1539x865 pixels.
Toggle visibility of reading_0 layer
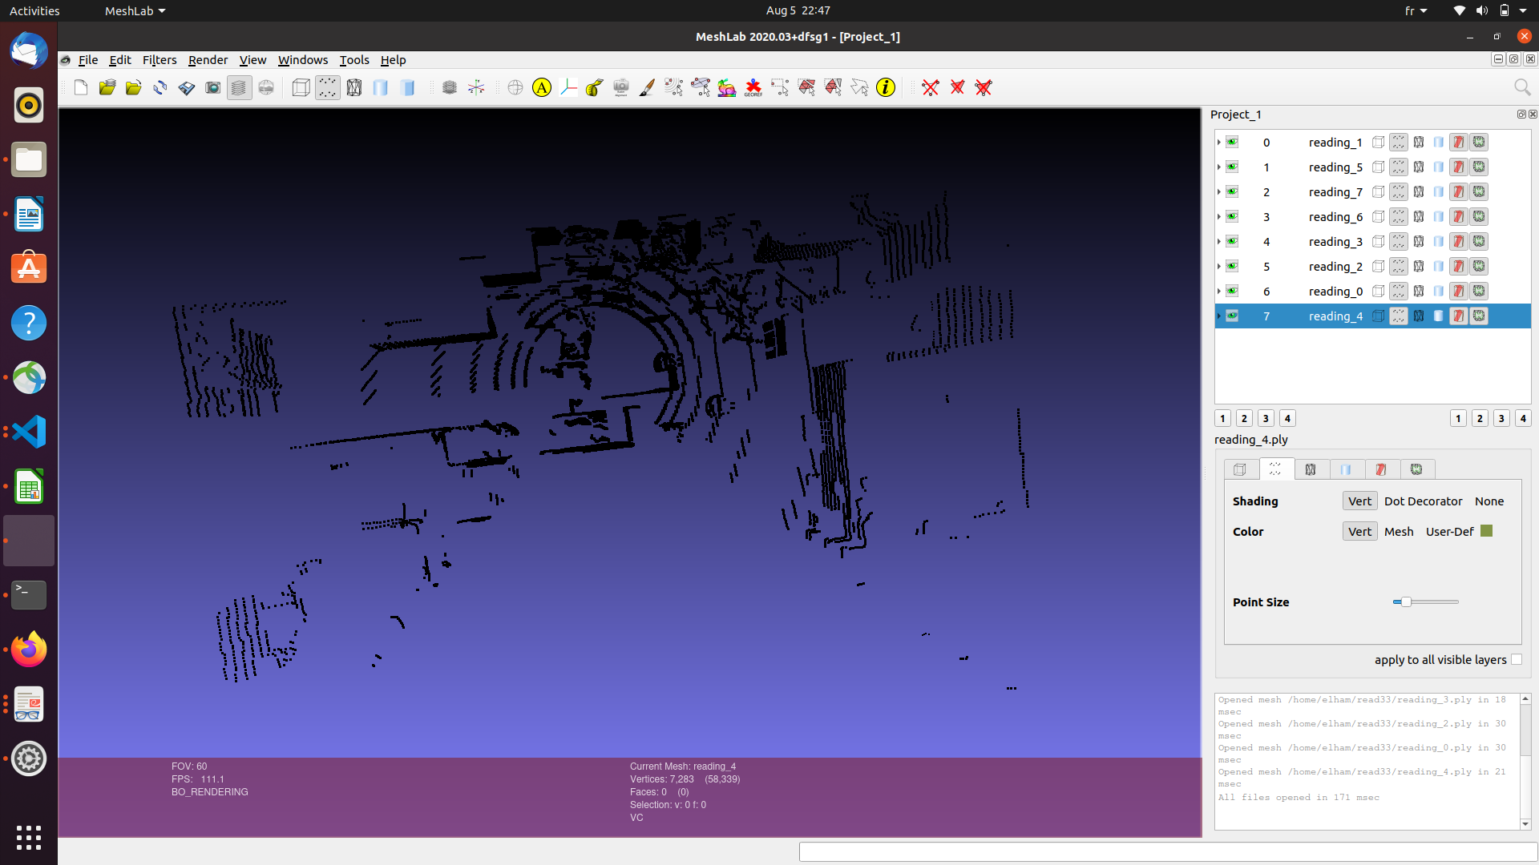(x=1232, y=291)
